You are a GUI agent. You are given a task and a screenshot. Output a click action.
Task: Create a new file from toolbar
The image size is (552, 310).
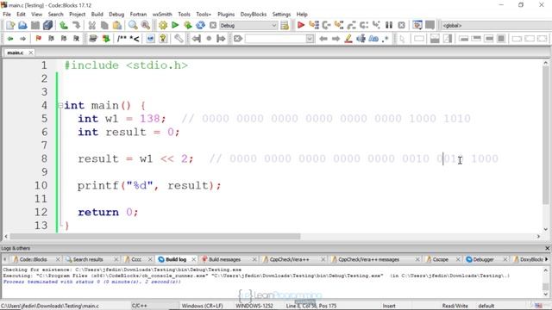10,25
